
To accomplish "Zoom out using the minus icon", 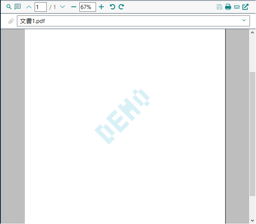I will (x=74, y=7).
